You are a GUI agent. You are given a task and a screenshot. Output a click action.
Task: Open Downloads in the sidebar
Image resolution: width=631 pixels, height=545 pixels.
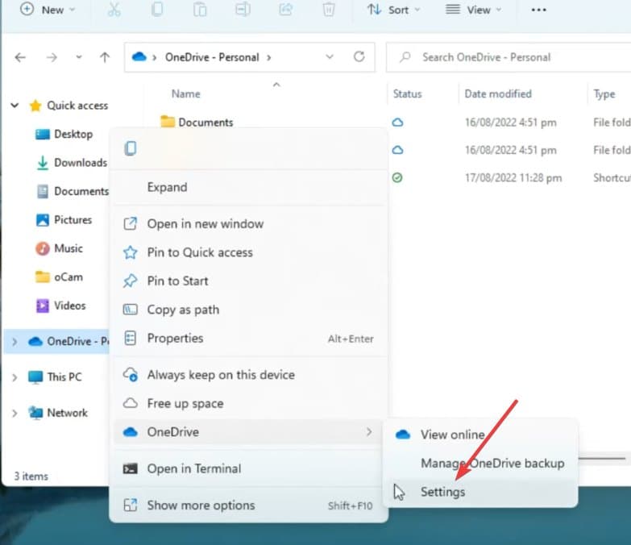72,163
